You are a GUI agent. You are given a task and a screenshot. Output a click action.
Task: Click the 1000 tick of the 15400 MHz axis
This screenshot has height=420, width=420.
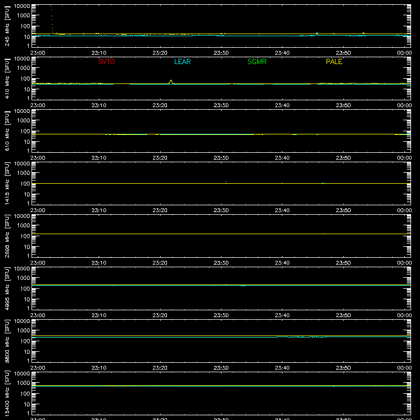point(24,383)
